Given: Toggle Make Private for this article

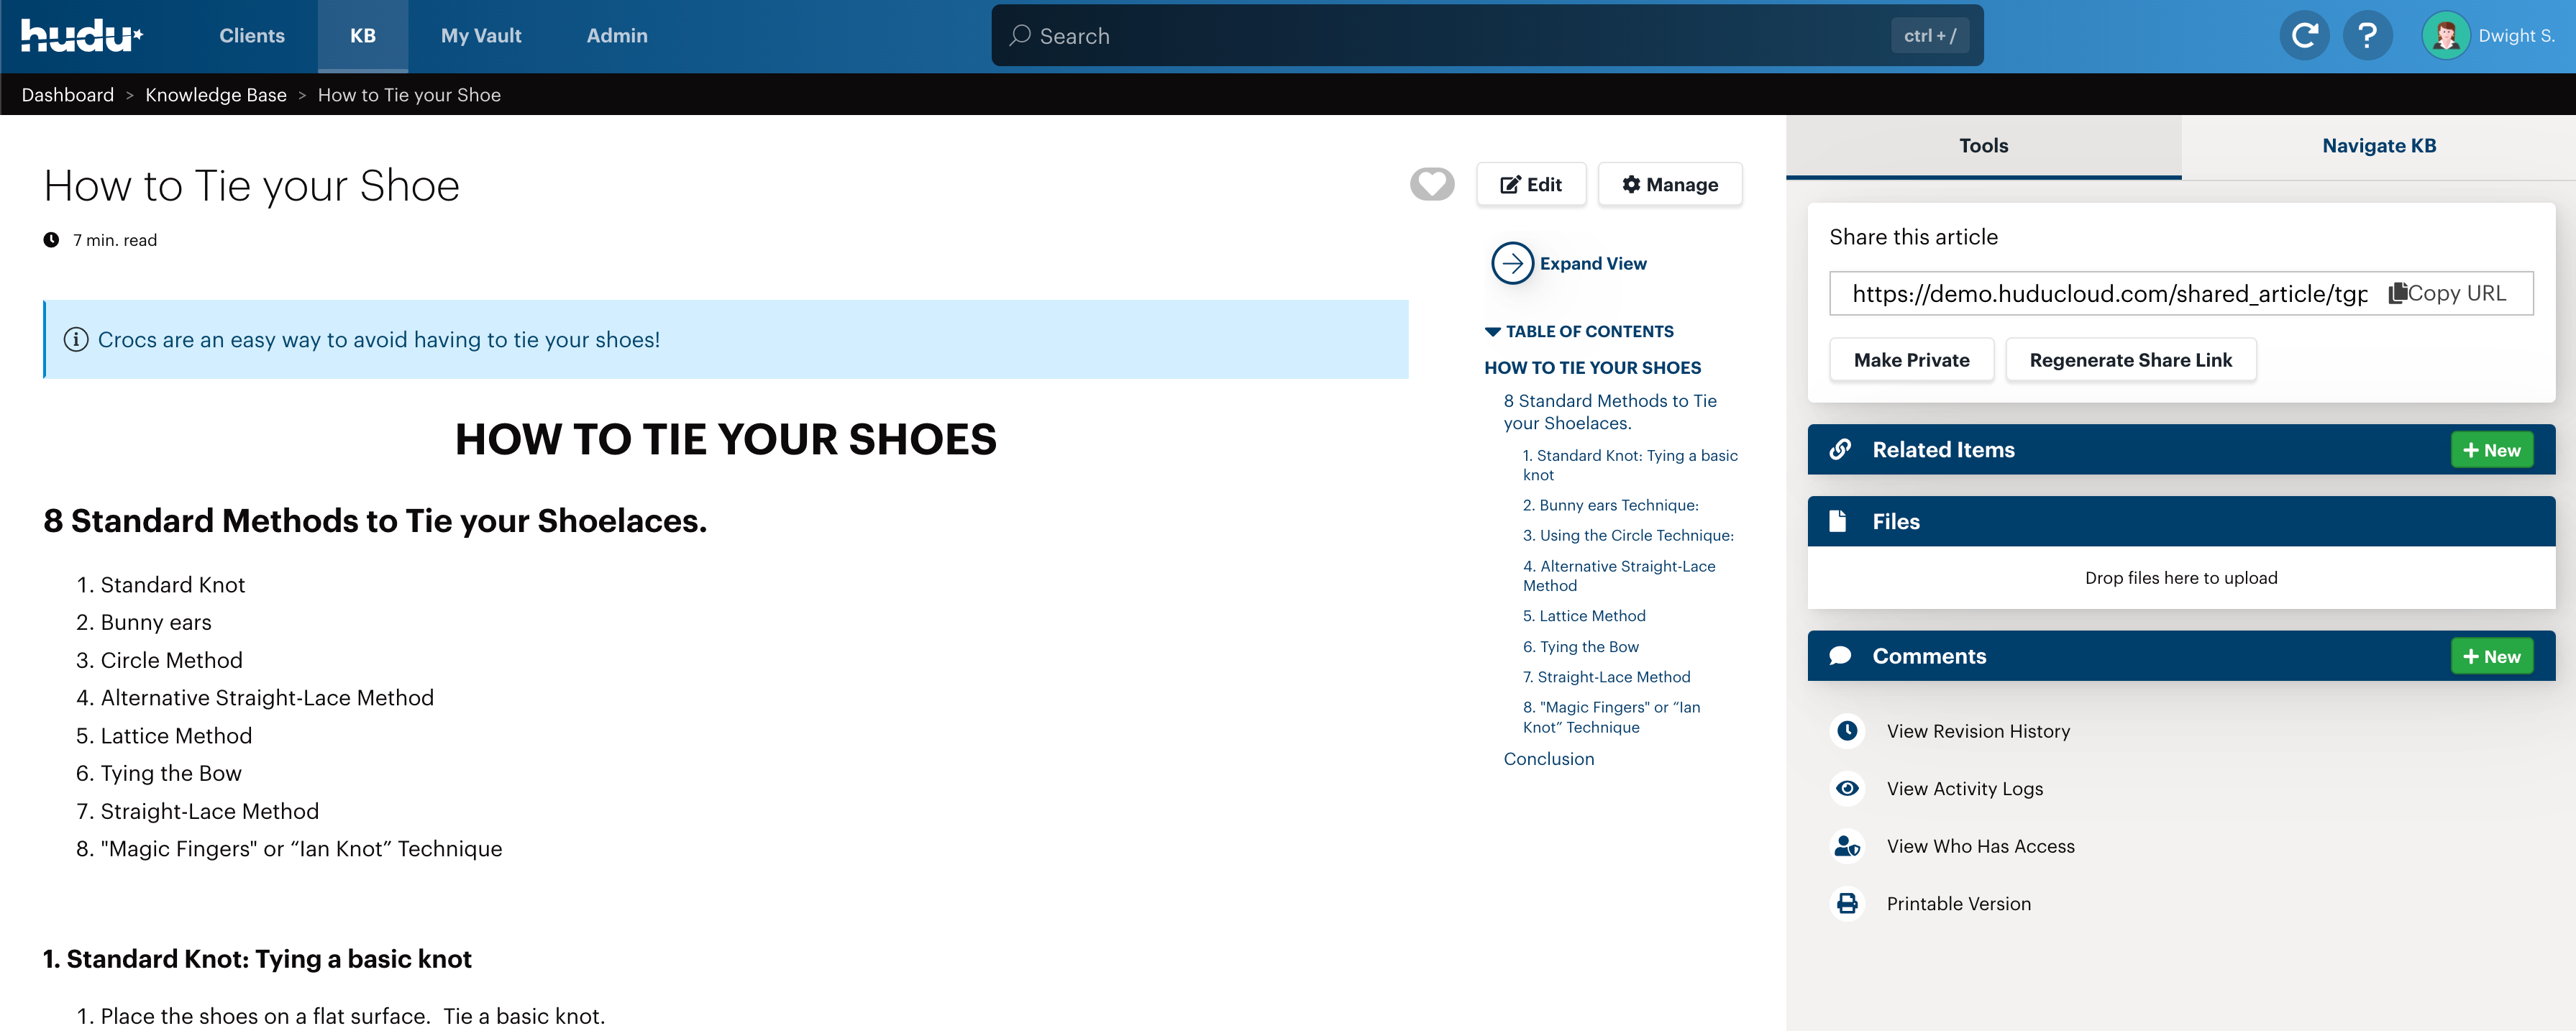Looking at the screenshot, I should 1911,359.
